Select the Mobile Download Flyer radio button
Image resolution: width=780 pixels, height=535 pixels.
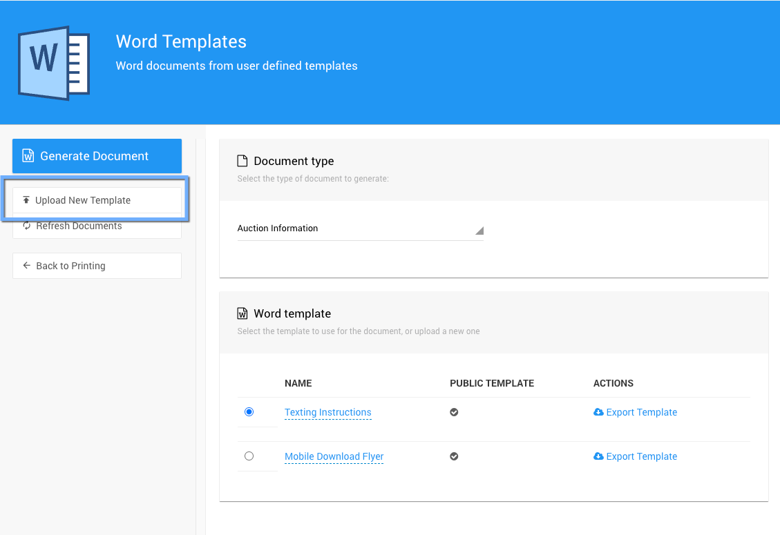click(x=249, y=456)
